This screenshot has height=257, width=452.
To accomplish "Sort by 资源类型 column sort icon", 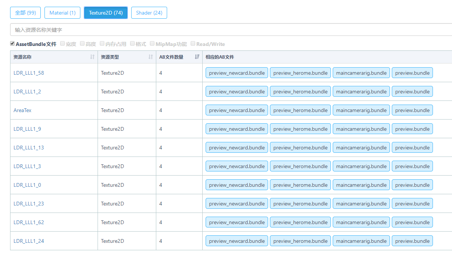I will click(151, 57).
